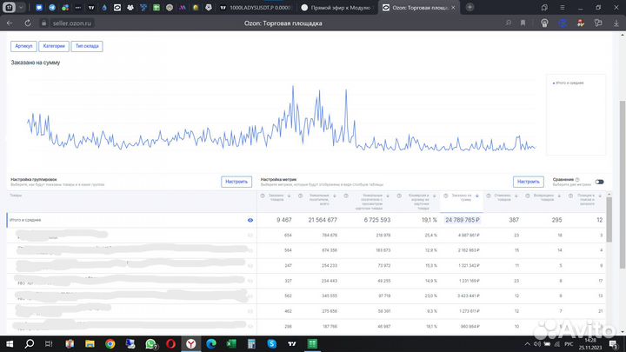
Task: Switch to the Категории tab
Action: [x=53, y=46]
